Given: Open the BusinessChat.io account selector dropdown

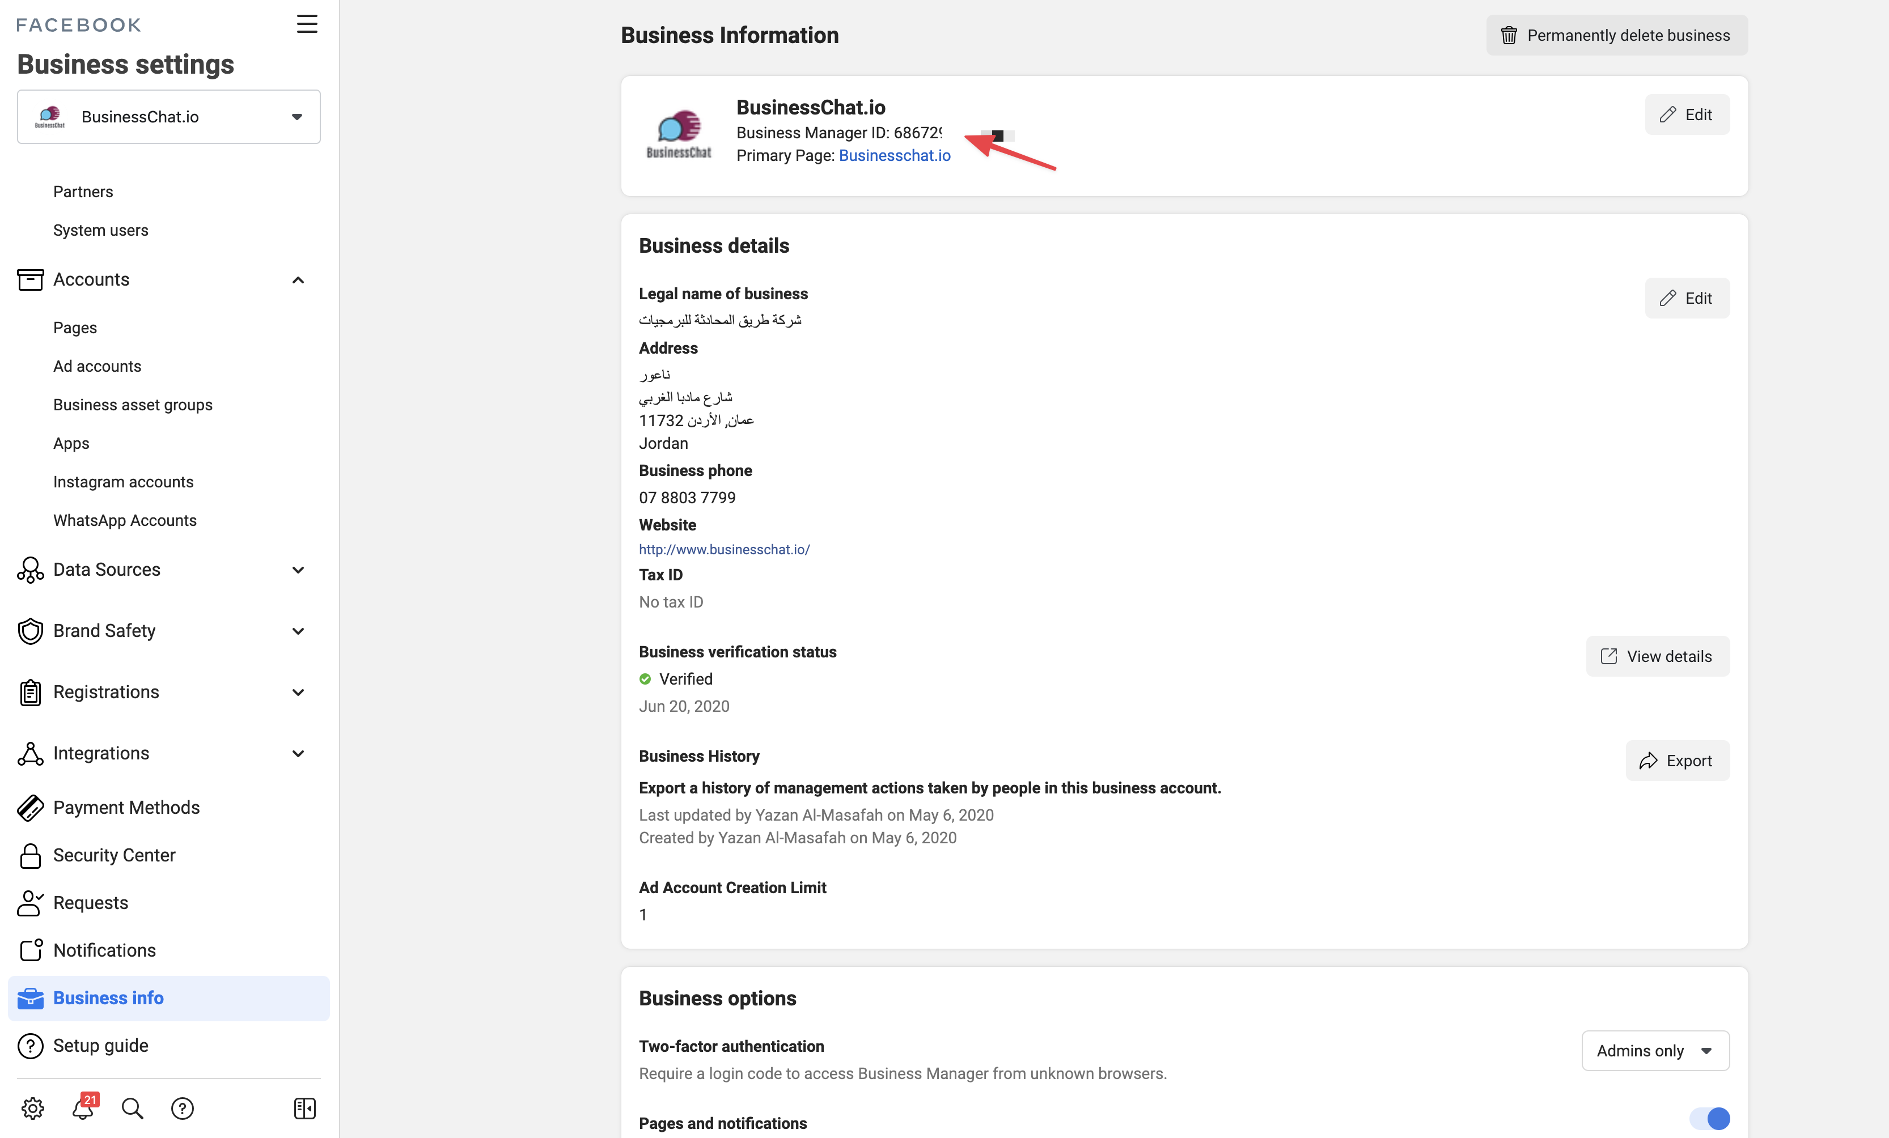Looking at the screenshot, I should tap(169, 117).
